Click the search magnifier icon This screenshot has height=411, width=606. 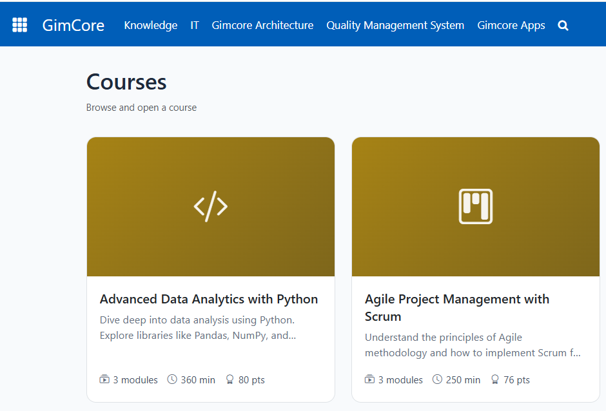563,26
